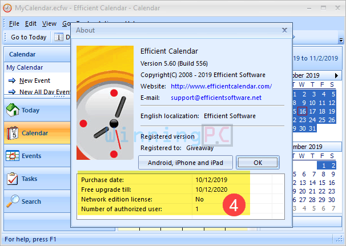Create a New All Day Event

click(x=45, y=91)
